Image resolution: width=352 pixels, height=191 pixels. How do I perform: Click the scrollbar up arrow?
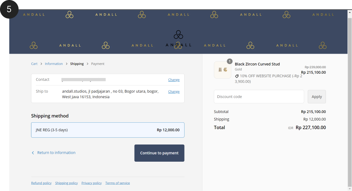tap(350, 12)
